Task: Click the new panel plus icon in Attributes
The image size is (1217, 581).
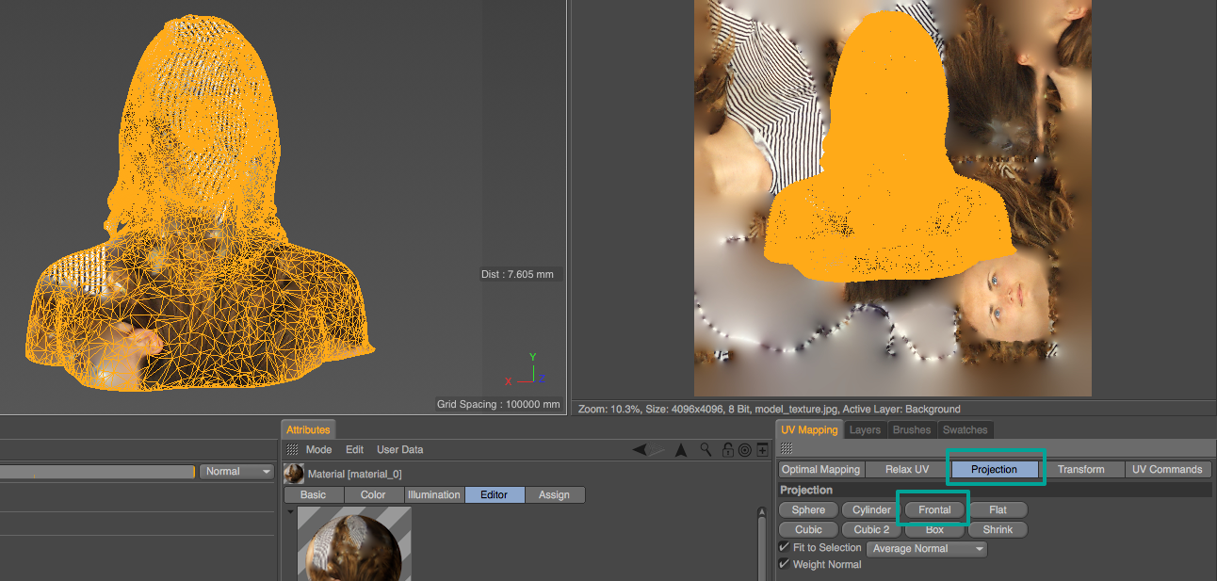Action: [761, 450]
